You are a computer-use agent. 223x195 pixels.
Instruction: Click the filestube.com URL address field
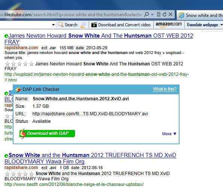coord(71,15)
